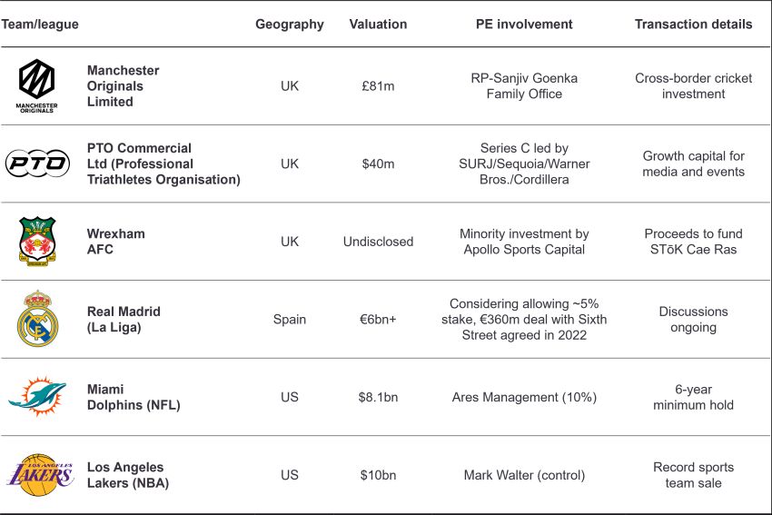Click the Wrexham AFC team name
The height and width of the screenshot is (515, 772).
(115, 242)
